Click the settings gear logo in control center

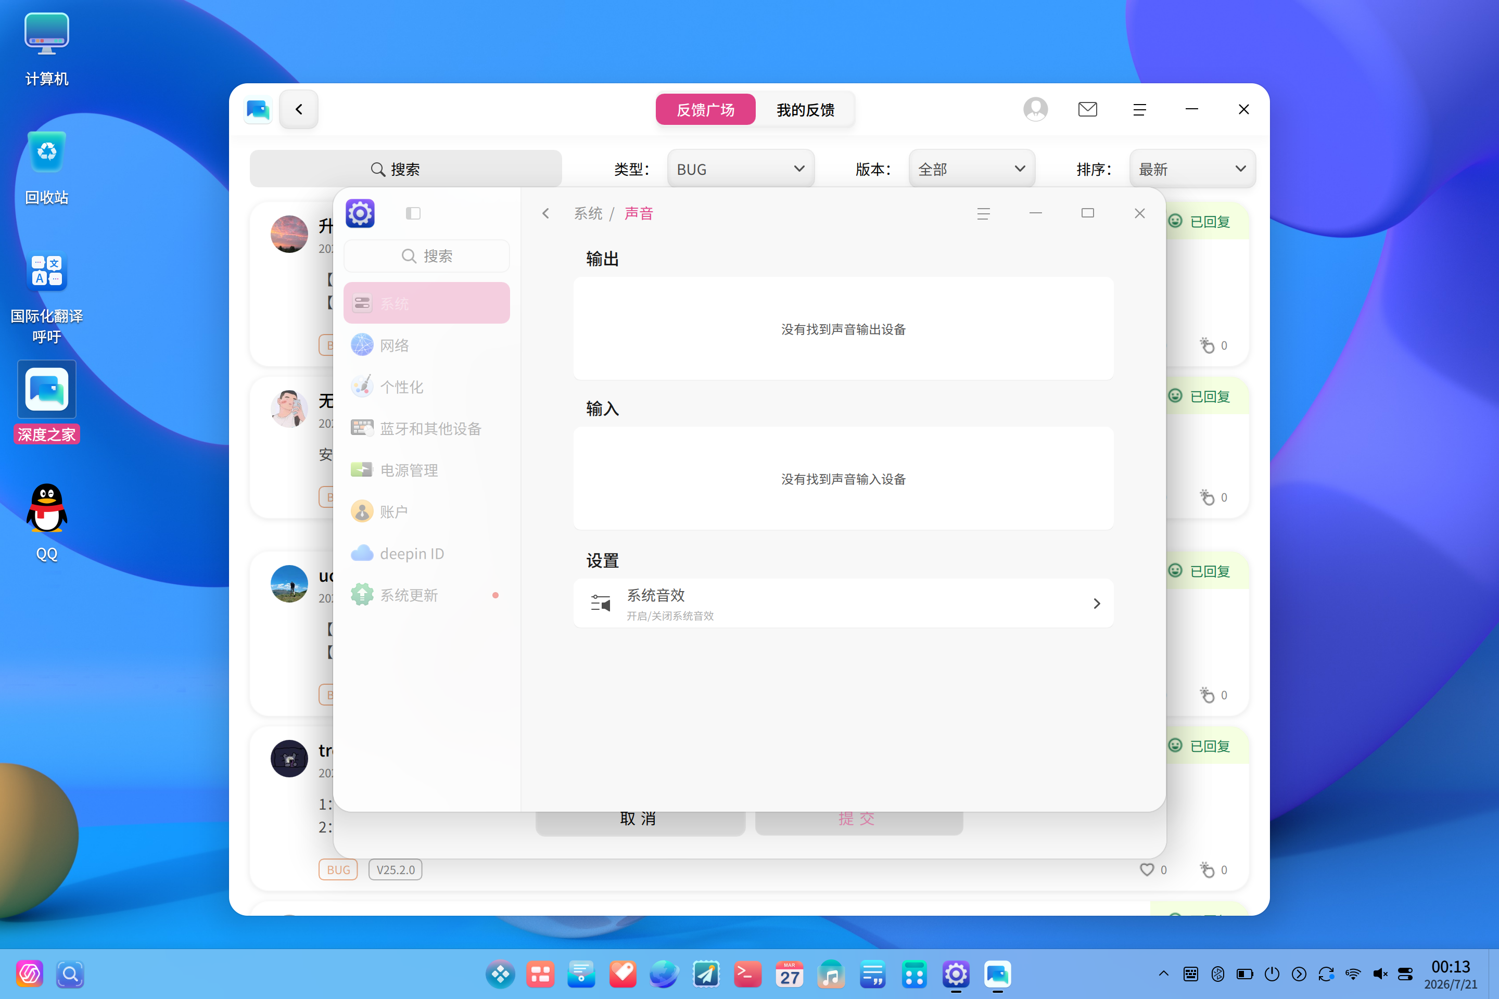tap(360, 213)
